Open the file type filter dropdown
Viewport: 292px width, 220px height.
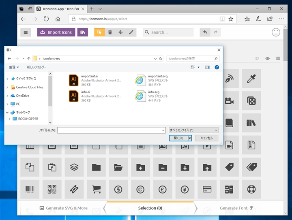coord(193,130)
